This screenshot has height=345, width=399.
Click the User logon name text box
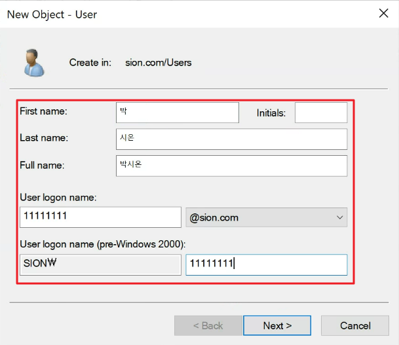(x=100, y=217)
